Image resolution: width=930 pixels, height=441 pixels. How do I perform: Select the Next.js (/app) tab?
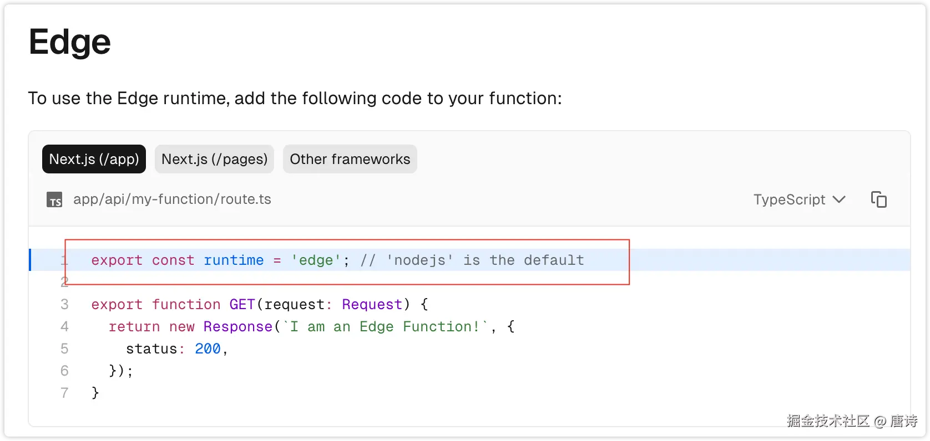[x=94, y=159]
